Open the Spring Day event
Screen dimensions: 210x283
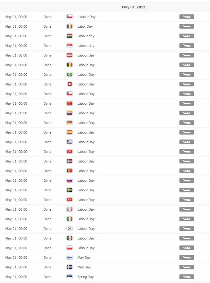click(85, 277)
